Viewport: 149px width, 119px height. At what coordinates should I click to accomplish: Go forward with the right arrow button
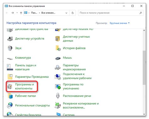click(x=13, y=13)
